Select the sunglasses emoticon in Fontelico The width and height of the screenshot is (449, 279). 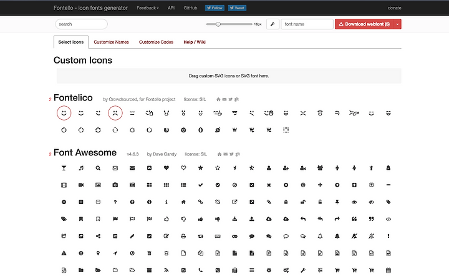click(x=234, y=113)
